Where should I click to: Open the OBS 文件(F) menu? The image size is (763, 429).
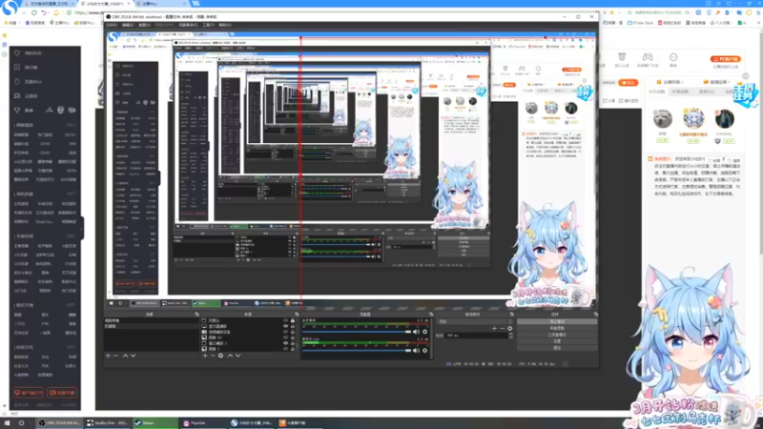click(112, 25)
